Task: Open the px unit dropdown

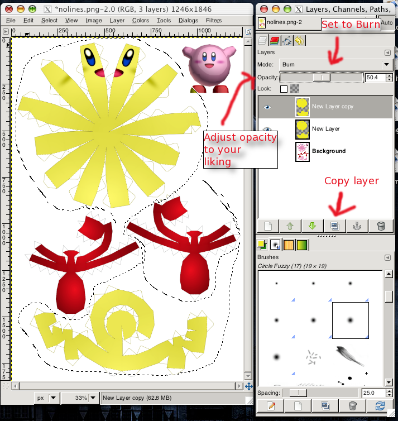Action: (46, 398)
